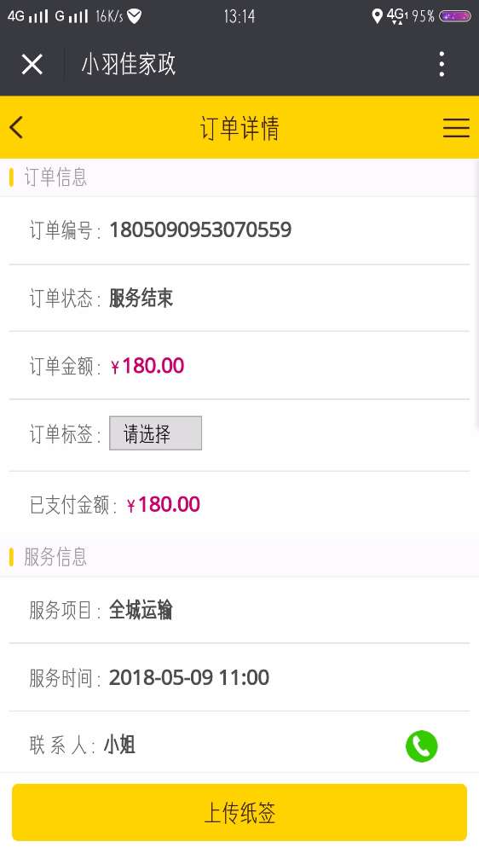Screen dimensions: 479x853
Task: Tap the 已支付金额 ¥180.00 value
Action: (x=163, y=504)
